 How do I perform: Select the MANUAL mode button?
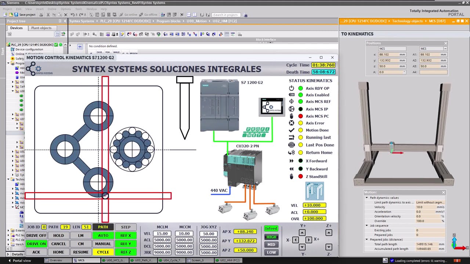tap(103, 244)
